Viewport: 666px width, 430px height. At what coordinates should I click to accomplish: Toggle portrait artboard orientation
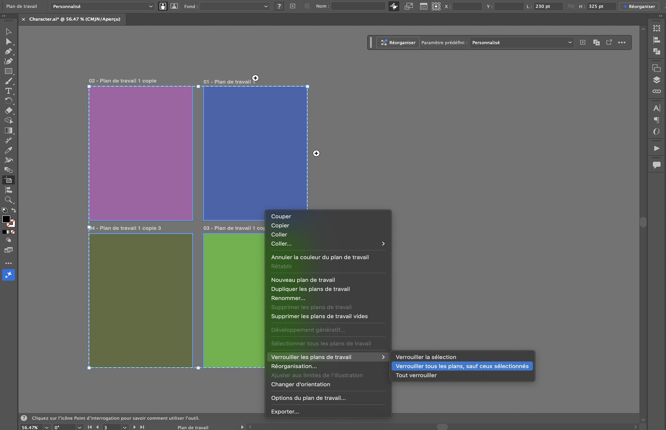click(x=162, y=6)
